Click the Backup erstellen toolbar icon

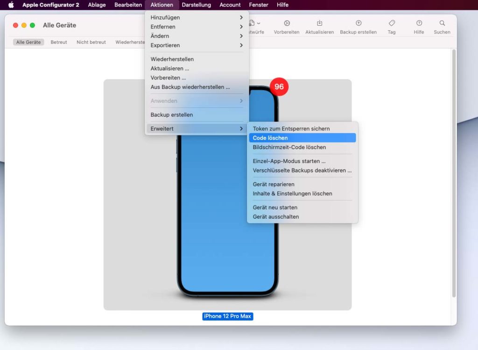coord(358,23)
